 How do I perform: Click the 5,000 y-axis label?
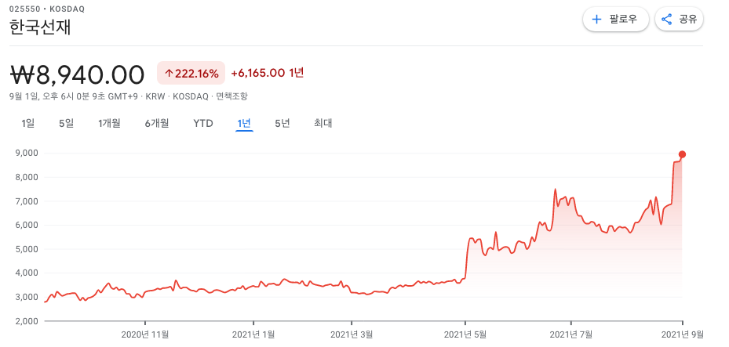(x=27, y=249)
